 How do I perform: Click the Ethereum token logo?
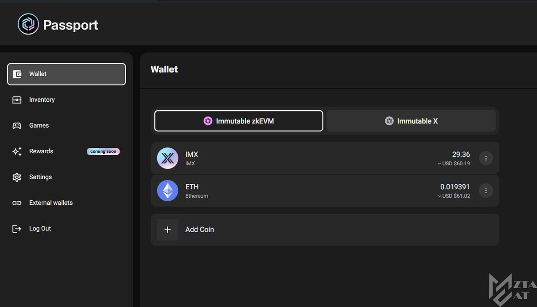click(x=168, y=190)
